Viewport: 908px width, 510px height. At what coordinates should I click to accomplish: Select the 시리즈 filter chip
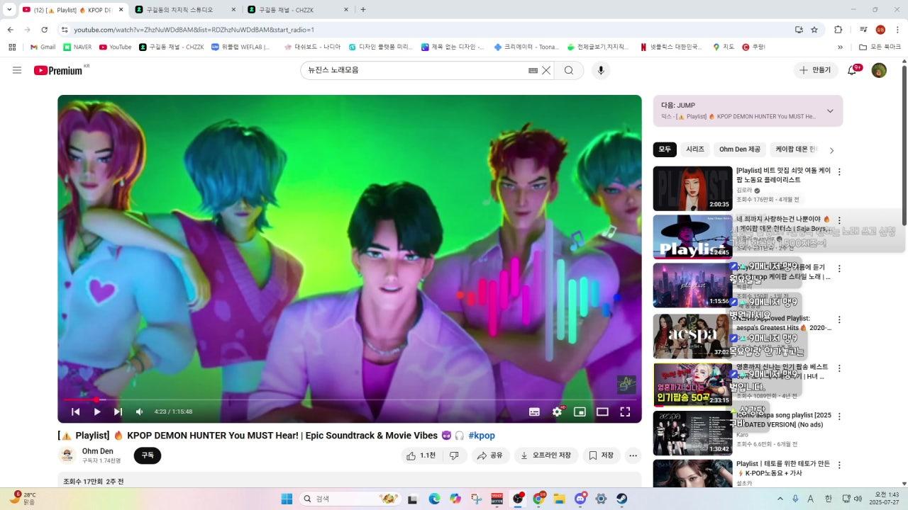click(x=695, y=149)
